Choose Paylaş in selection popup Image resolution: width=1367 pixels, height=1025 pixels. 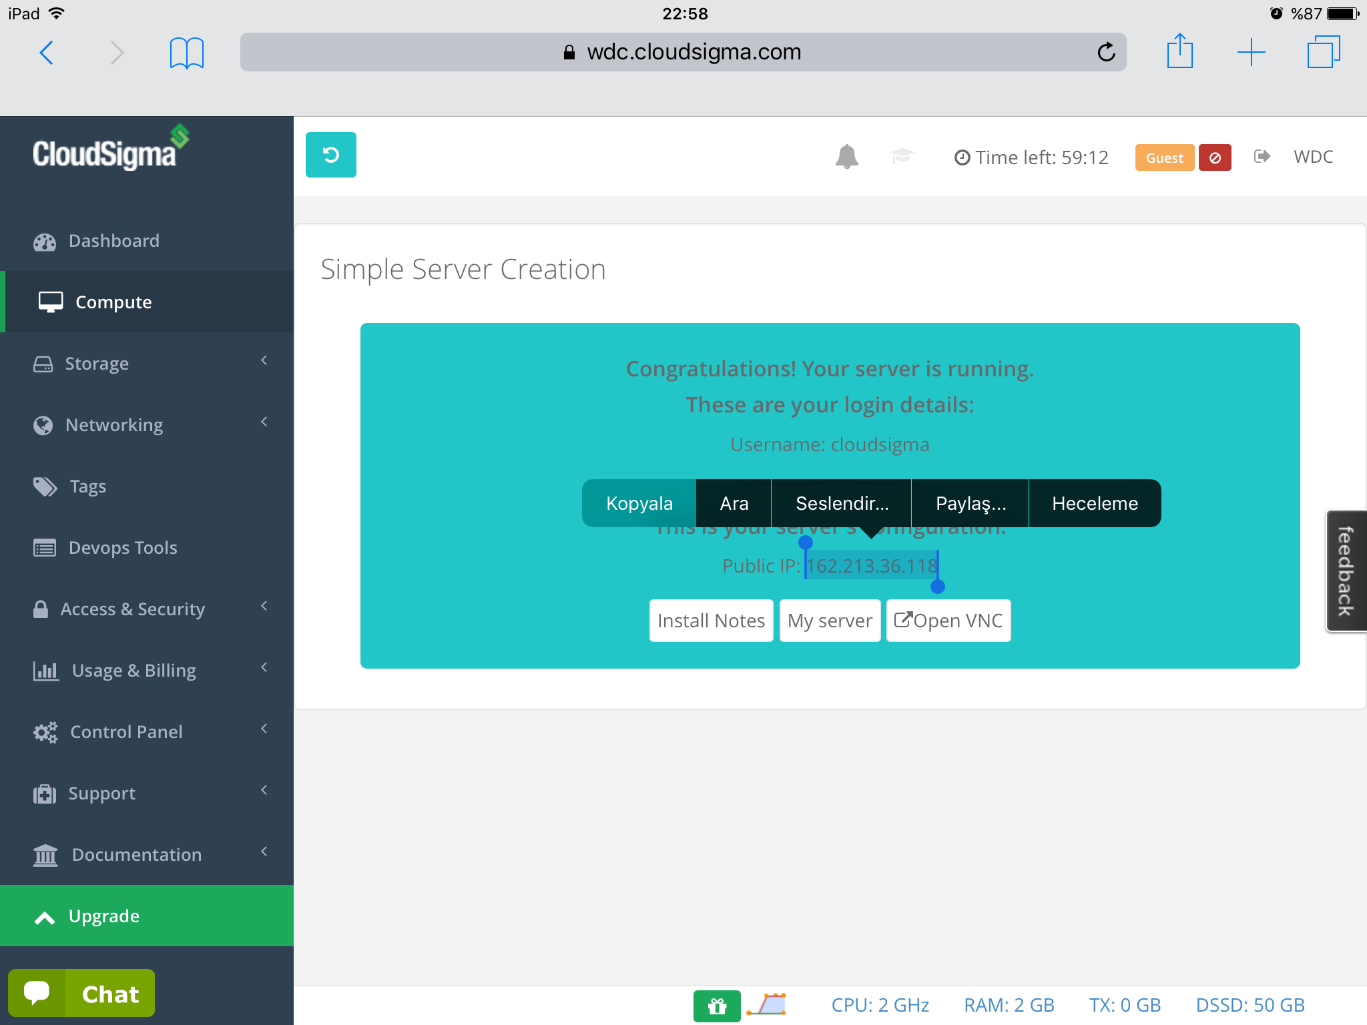971,503
